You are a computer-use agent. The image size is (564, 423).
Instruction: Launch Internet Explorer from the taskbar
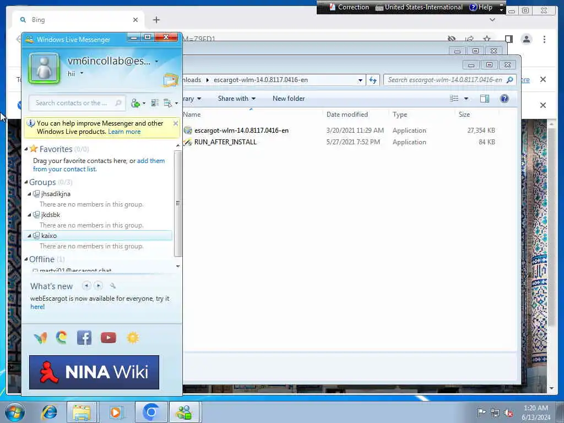[49, 412]
